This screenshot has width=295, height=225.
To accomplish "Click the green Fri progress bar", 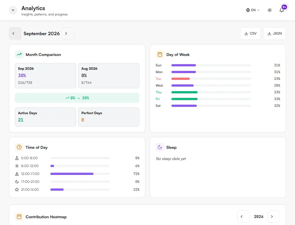I will click(211, 99).
